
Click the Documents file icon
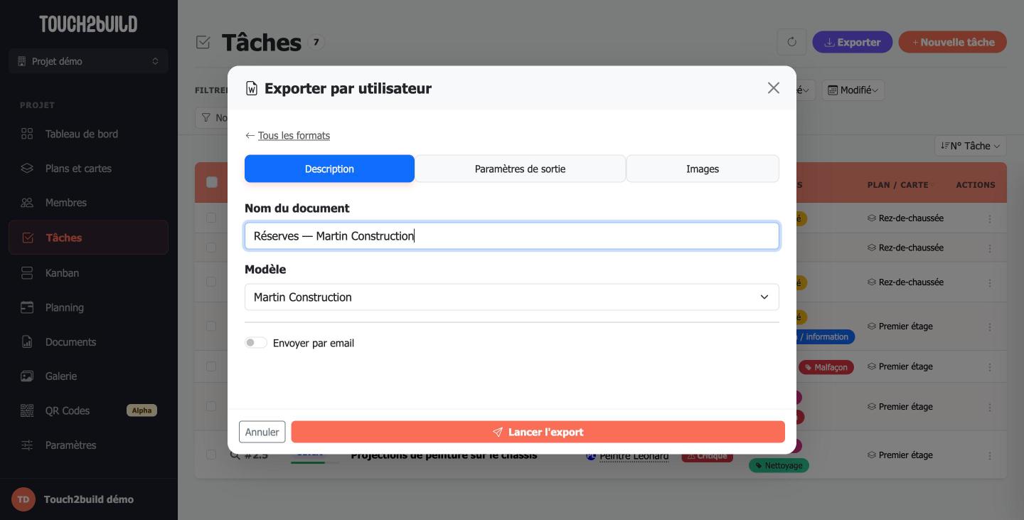pyautogui.click(x=27, y=342)
